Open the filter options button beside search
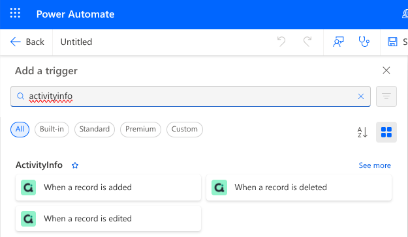Viewport: 408px width, 237px height. 386,96
